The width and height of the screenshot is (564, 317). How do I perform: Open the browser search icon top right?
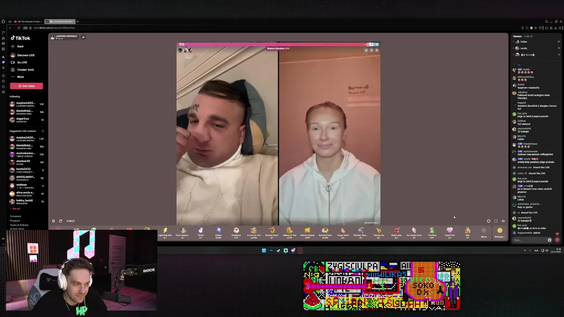tap(546, 22)
